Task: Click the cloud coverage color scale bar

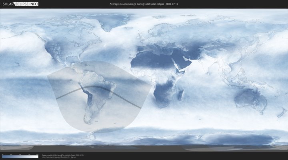Action: click(20, 156)
